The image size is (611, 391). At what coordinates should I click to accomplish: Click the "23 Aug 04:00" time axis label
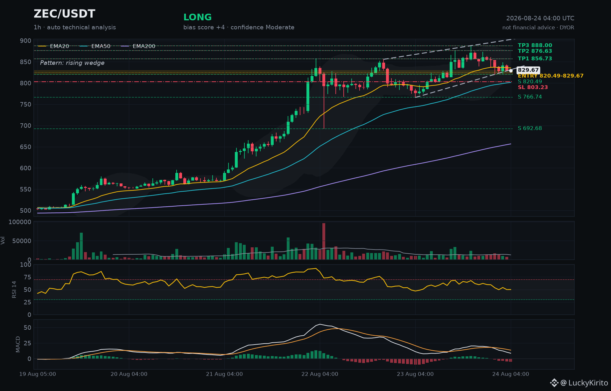coord(415,374)
